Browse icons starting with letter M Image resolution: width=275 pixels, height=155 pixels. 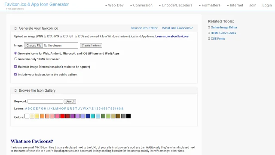click(x=56, y=108)
